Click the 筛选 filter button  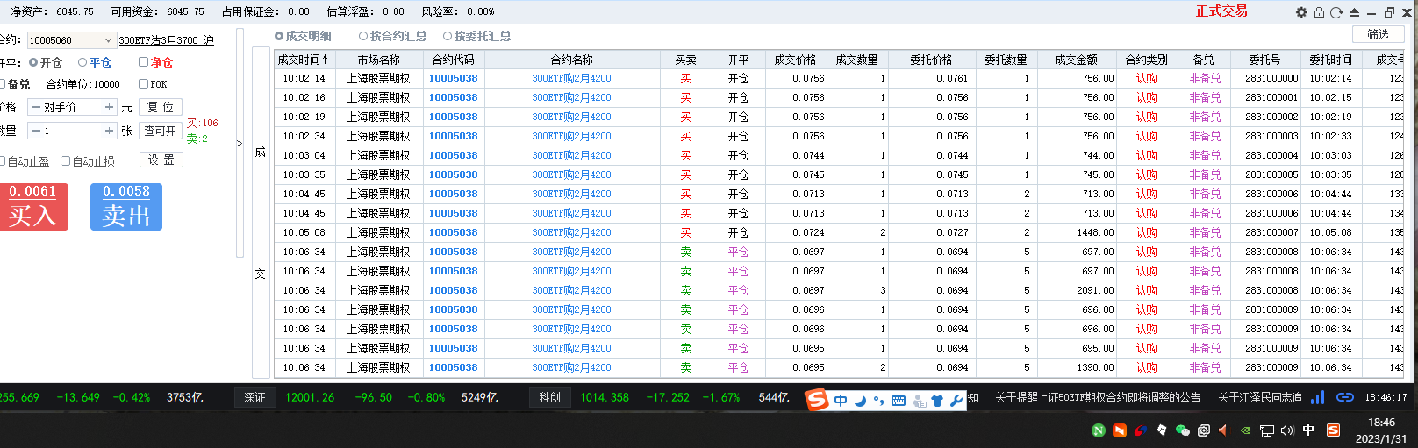1378,34
